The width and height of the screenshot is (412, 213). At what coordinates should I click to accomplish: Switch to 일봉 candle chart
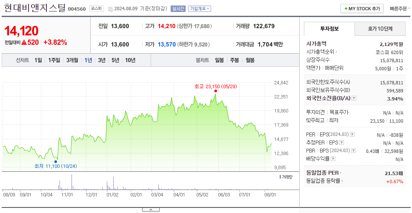click(x=219, y=60)
